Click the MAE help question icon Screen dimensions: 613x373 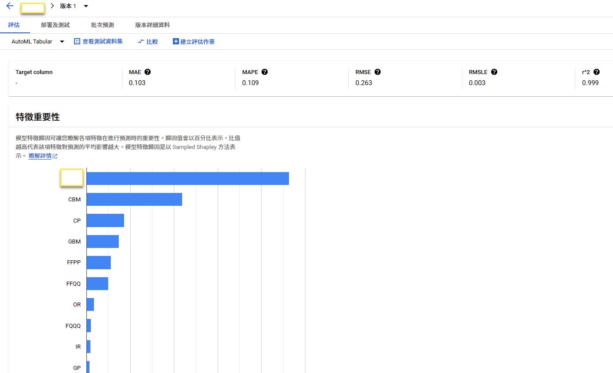(x=148, y=72)
